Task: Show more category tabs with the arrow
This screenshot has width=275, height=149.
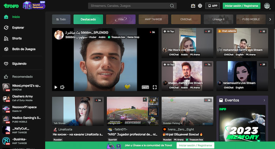Action: (270, 19)
